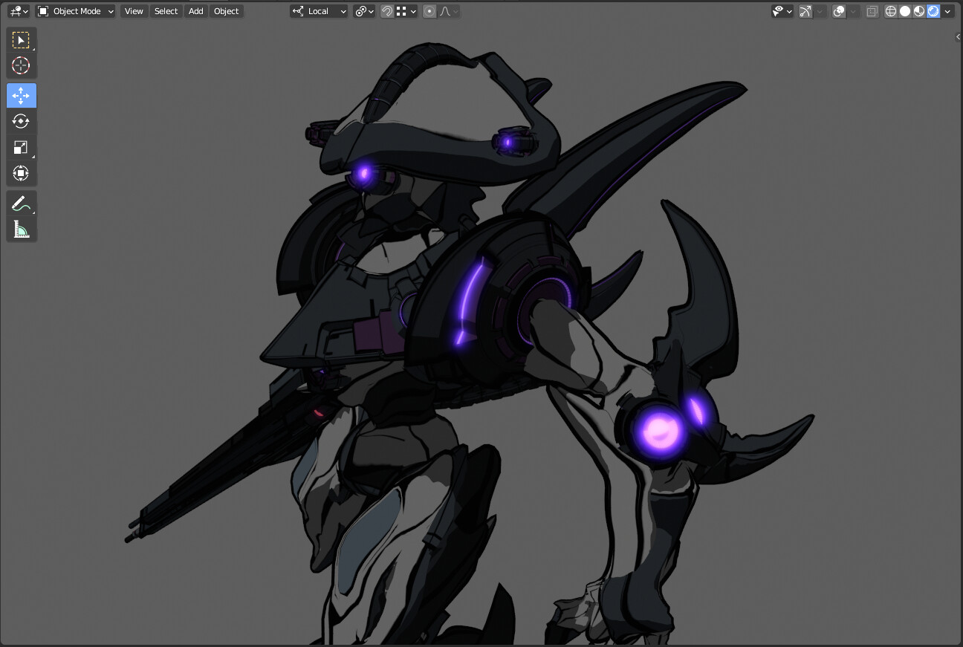
Task: Toggle X-Ray viewport shading
Action: tap(872, 10)
